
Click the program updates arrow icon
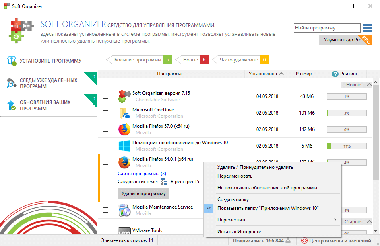(x=12, y=105)
